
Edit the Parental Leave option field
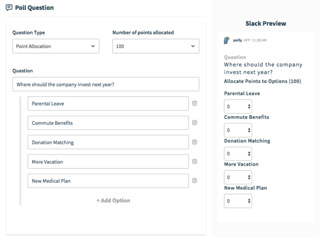pyautogui.click(x=108, y=103)
